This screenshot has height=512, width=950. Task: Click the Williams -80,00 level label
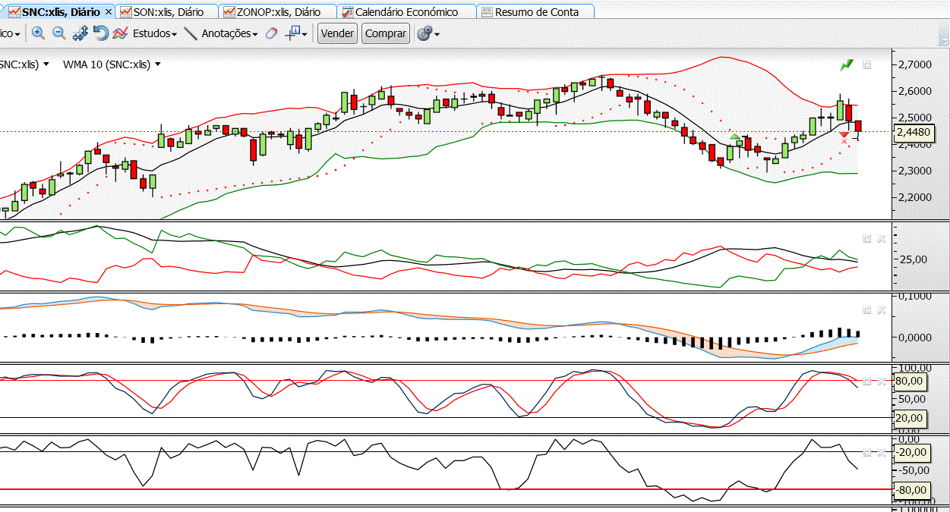(912, 489)
